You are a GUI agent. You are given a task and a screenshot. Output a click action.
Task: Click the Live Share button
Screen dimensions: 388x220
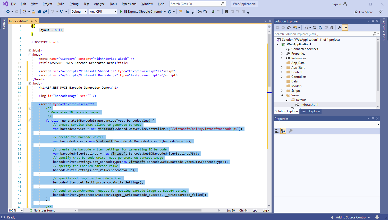click(363, 12)
